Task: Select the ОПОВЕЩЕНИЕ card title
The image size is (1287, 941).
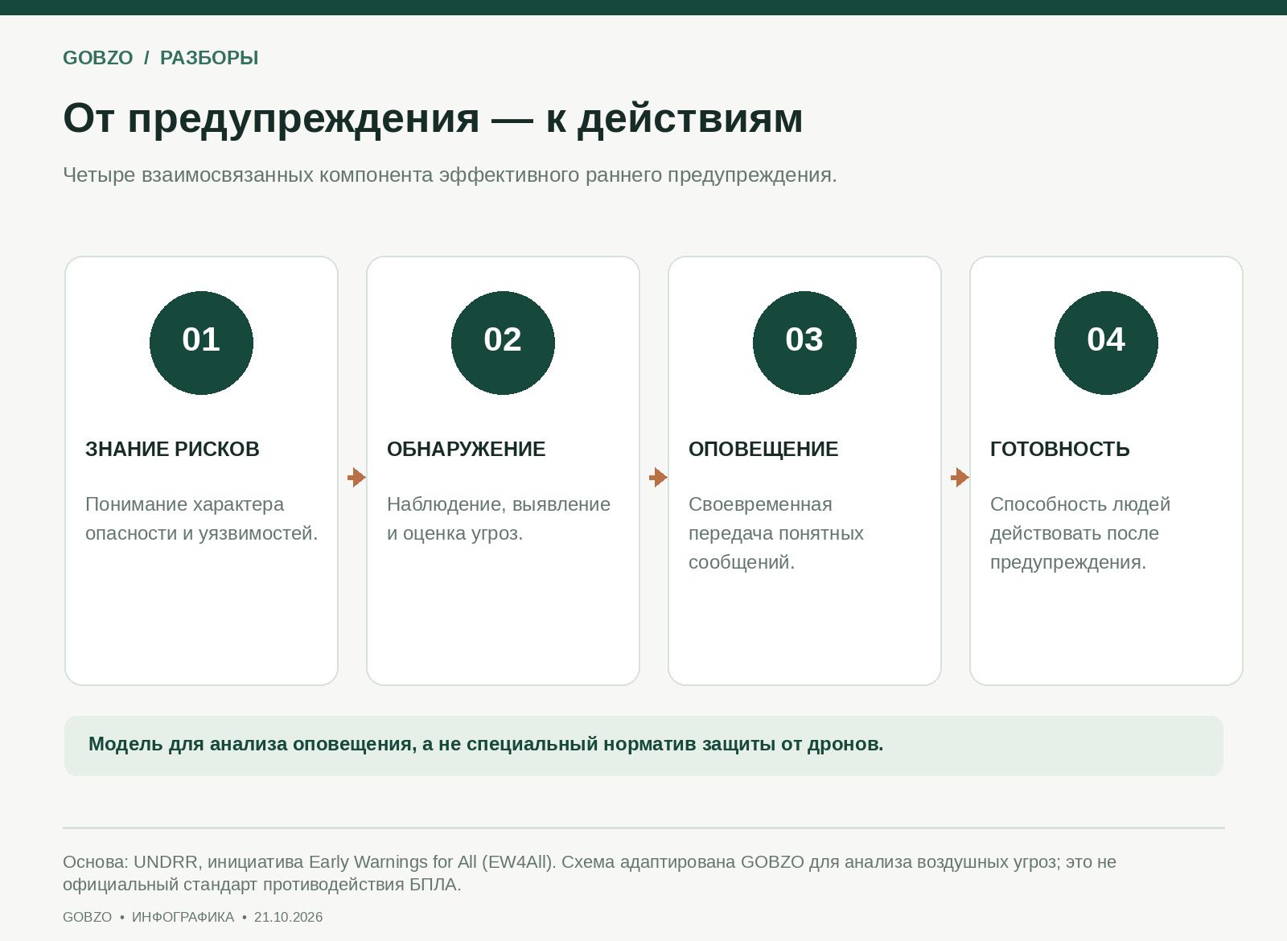Action: pyautogui.click(x=763, y=449)
